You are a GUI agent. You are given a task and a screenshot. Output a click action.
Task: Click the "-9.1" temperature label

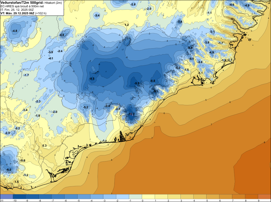pos(156,91)
